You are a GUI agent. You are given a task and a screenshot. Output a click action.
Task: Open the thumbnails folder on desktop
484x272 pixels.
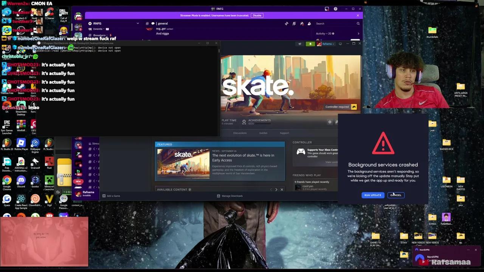coord(432,32)
